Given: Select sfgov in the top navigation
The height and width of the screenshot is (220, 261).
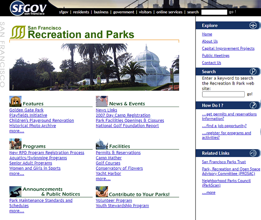Looking at the screenshot, I should [64, 12].
